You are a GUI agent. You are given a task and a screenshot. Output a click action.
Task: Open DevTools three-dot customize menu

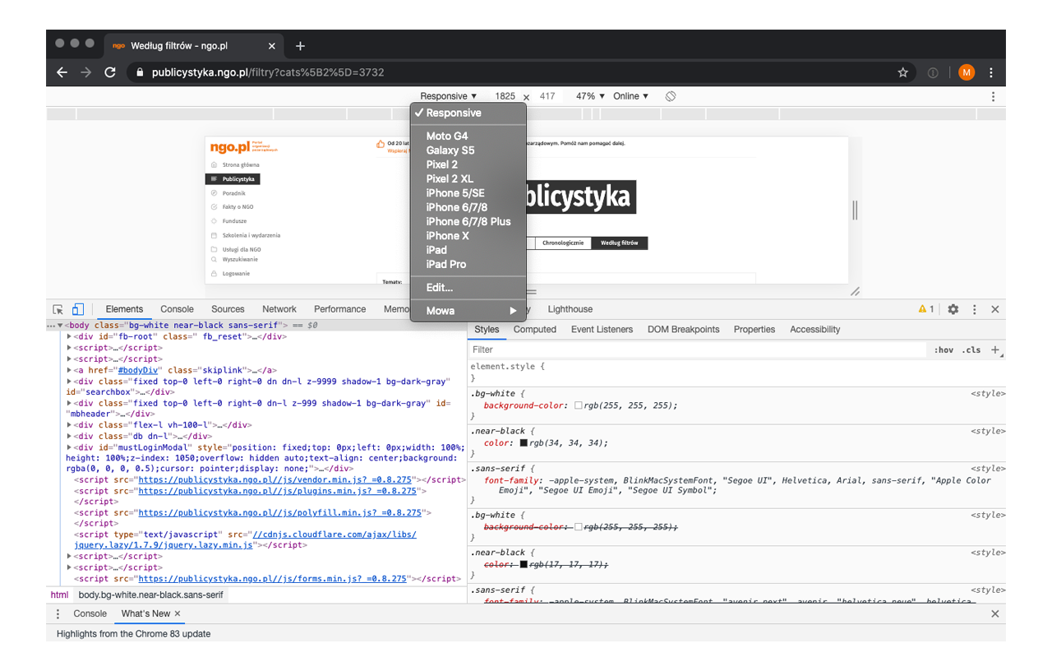coord(975,309)
